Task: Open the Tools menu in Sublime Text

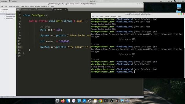Action: pos(32,6)
